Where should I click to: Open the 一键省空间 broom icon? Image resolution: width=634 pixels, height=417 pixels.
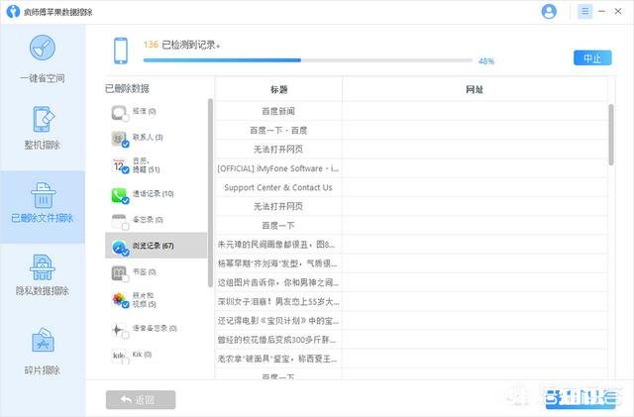click(x=43, y=49)
